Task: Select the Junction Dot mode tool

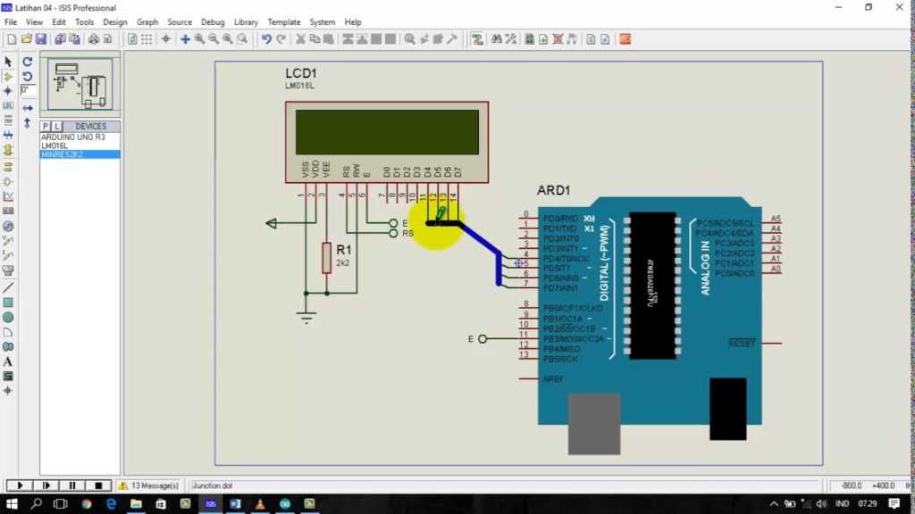Action: 8,91
